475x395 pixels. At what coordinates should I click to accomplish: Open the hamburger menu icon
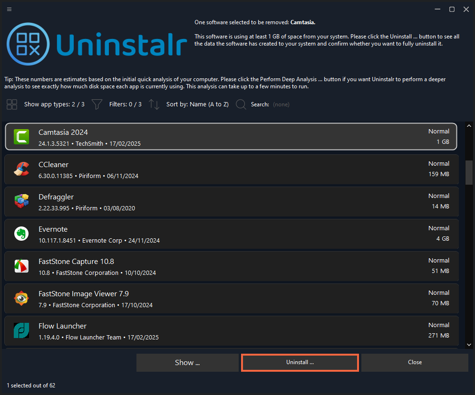click(9, 9)
